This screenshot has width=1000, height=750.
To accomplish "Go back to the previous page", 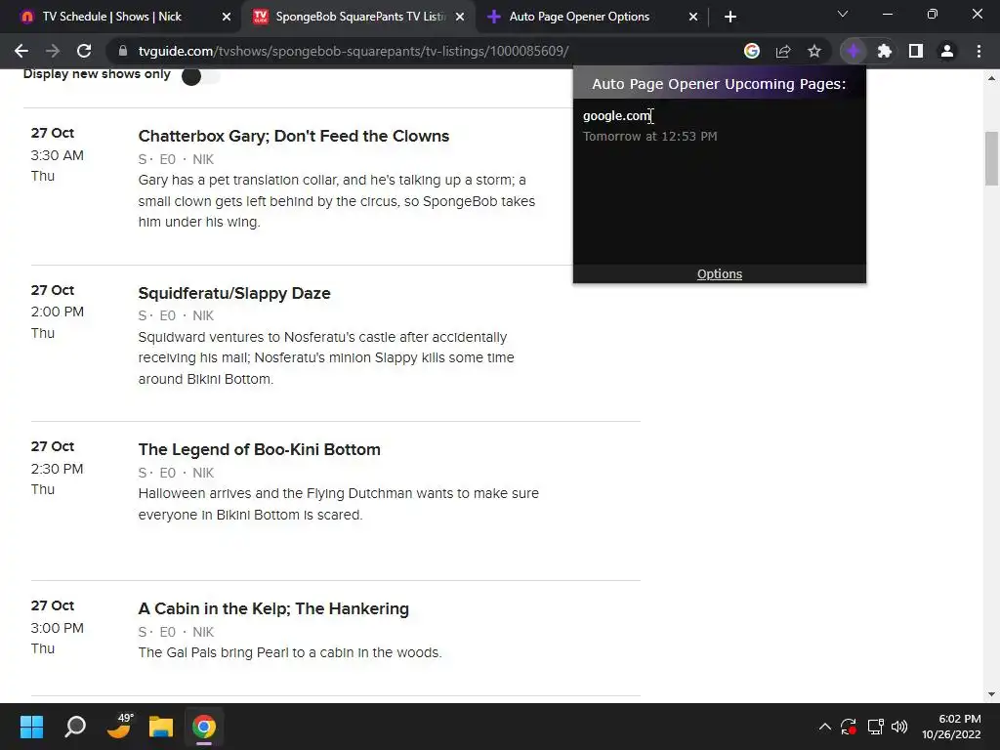I will coord(21,51).
